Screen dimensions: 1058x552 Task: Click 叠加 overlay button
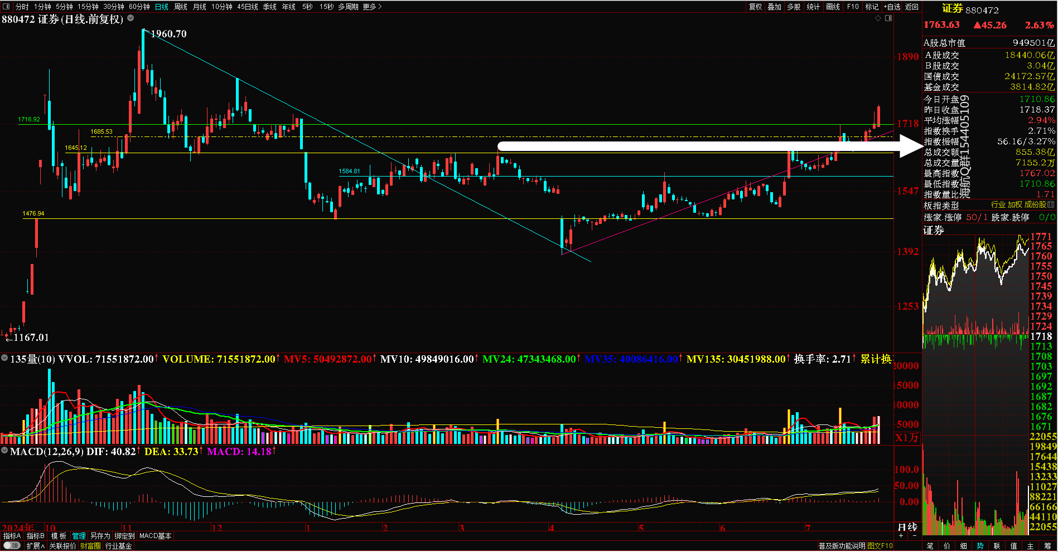[774, 7]
